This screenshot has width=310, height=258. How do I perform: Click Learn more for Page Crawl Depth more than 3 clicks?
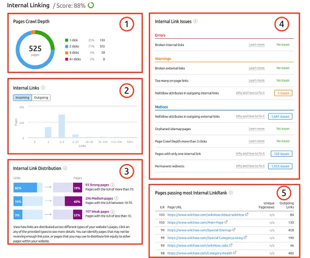pyautogui.click(x=257, y=141)
